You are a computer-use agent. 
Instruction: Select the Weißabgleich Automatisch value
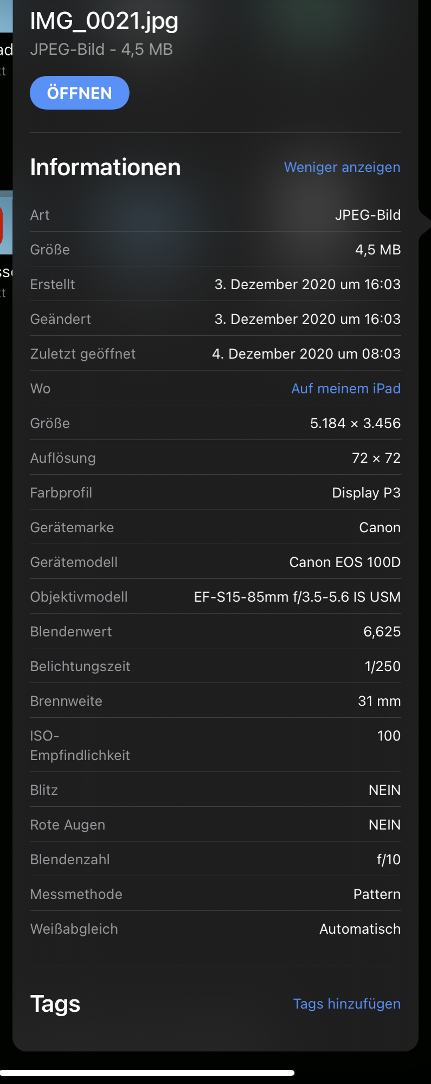359,929
